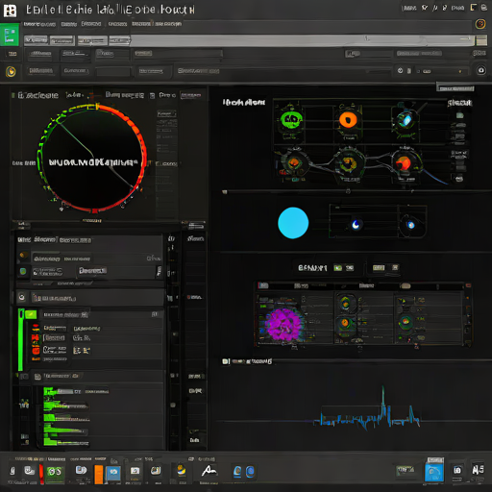Toggle the checkbox beside the waveform panel header
Screen dimensions: 492x492
226,361
